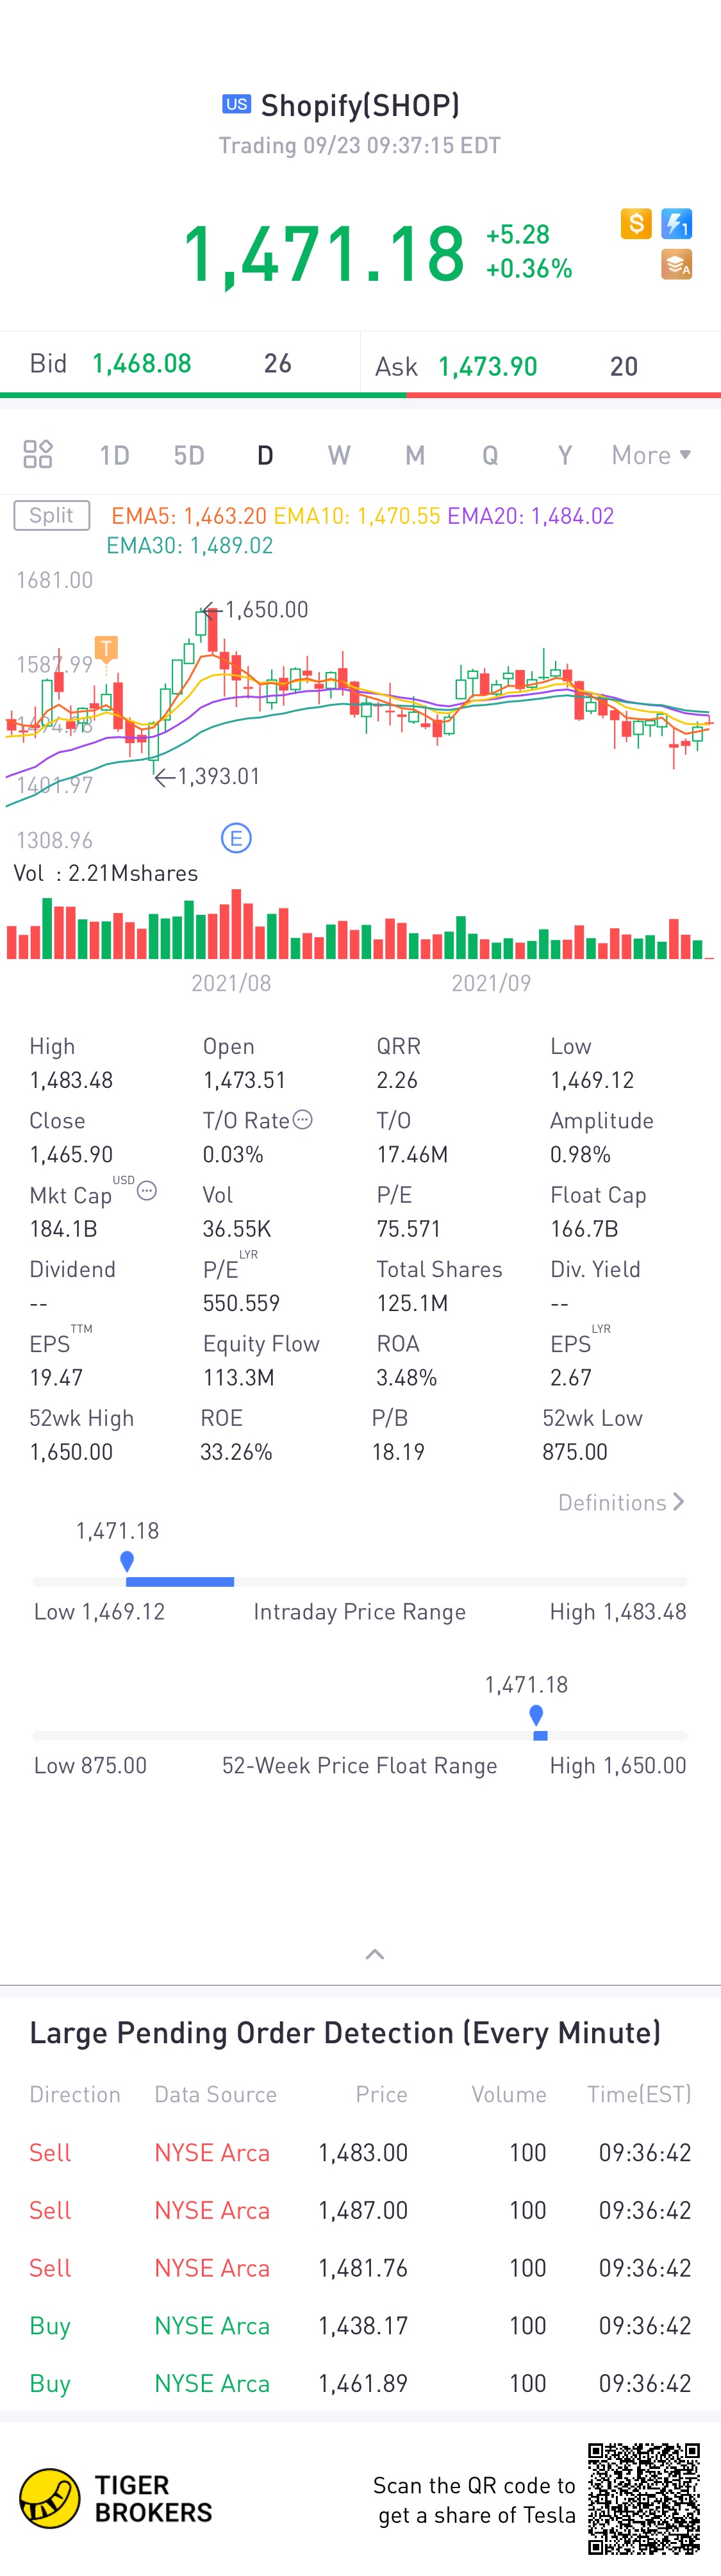Viewport: 721px width, 2576px height.
Task: Tap the Data Source column header
Action: [x=215, y=2094]
